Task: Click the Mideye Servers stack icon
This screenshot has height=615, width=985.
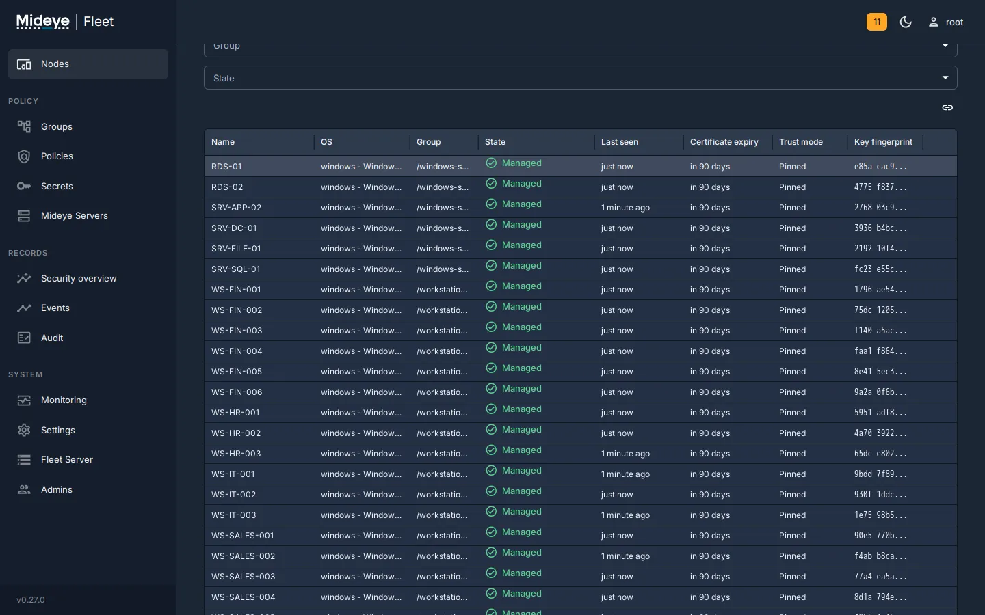Action: tap(24, 216)
